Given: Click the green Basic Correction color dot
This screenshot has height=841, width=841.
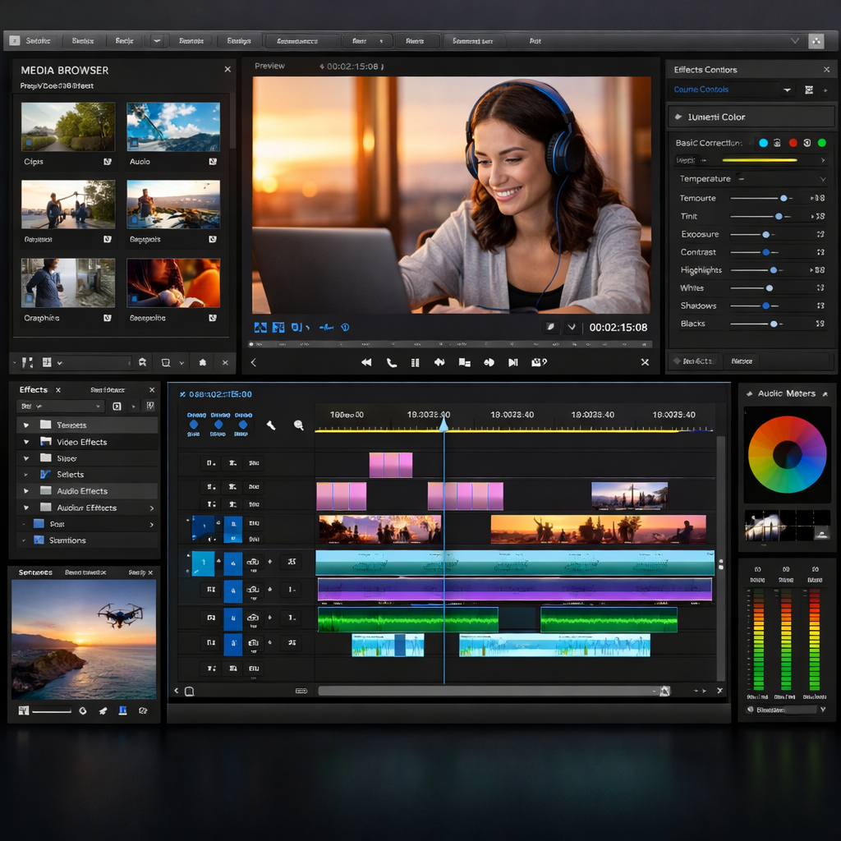Looking at the screenshot, I should (821, 143).
